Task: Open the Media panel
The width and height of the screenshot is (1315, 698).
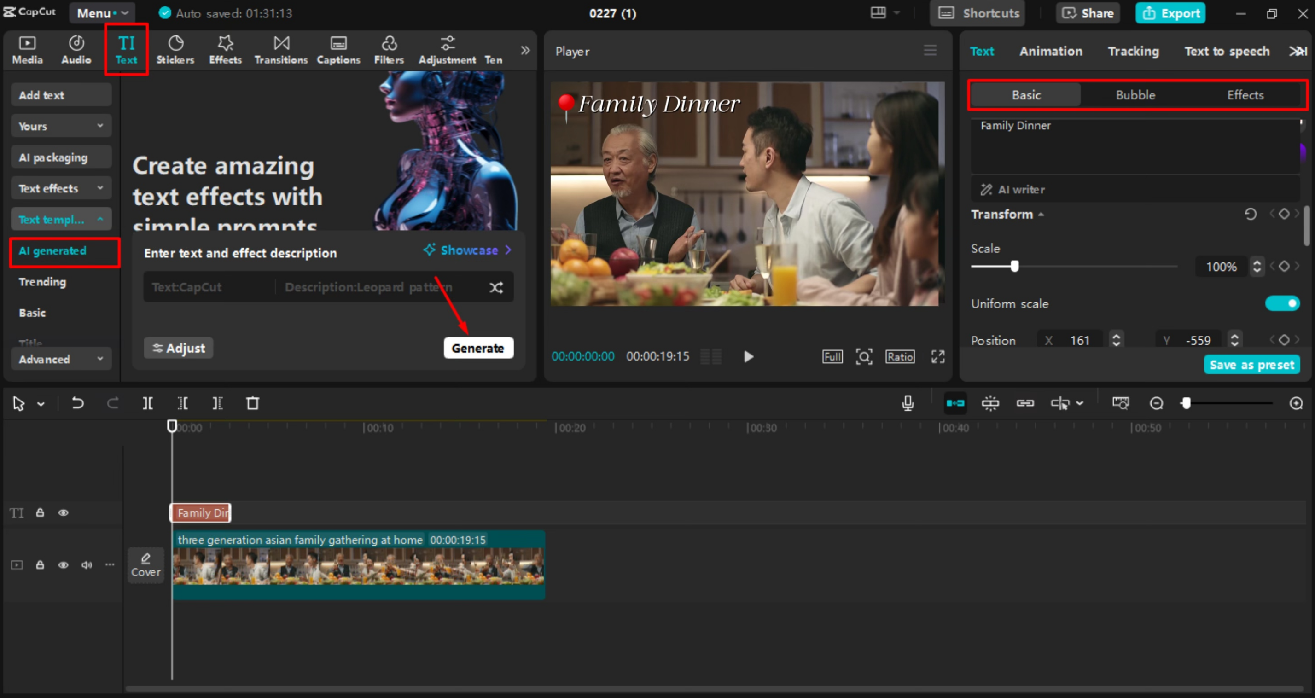Action: click(x=27, y=50)
